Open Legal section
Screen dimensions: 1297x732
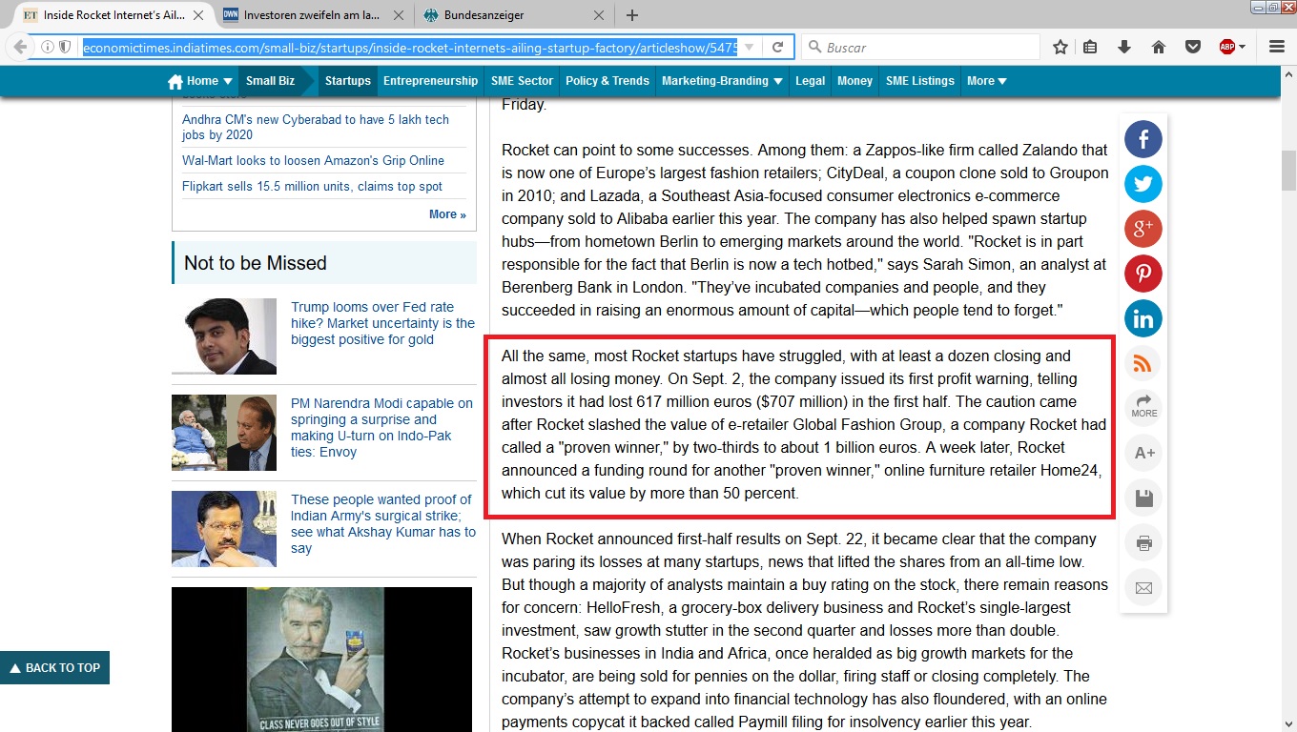[x=810, y=81]
